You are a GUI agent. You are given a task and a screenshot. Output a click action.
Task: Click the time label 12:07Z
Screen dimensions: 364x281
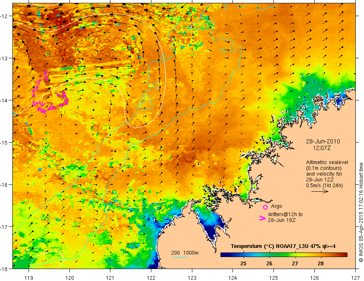(322, 148)
